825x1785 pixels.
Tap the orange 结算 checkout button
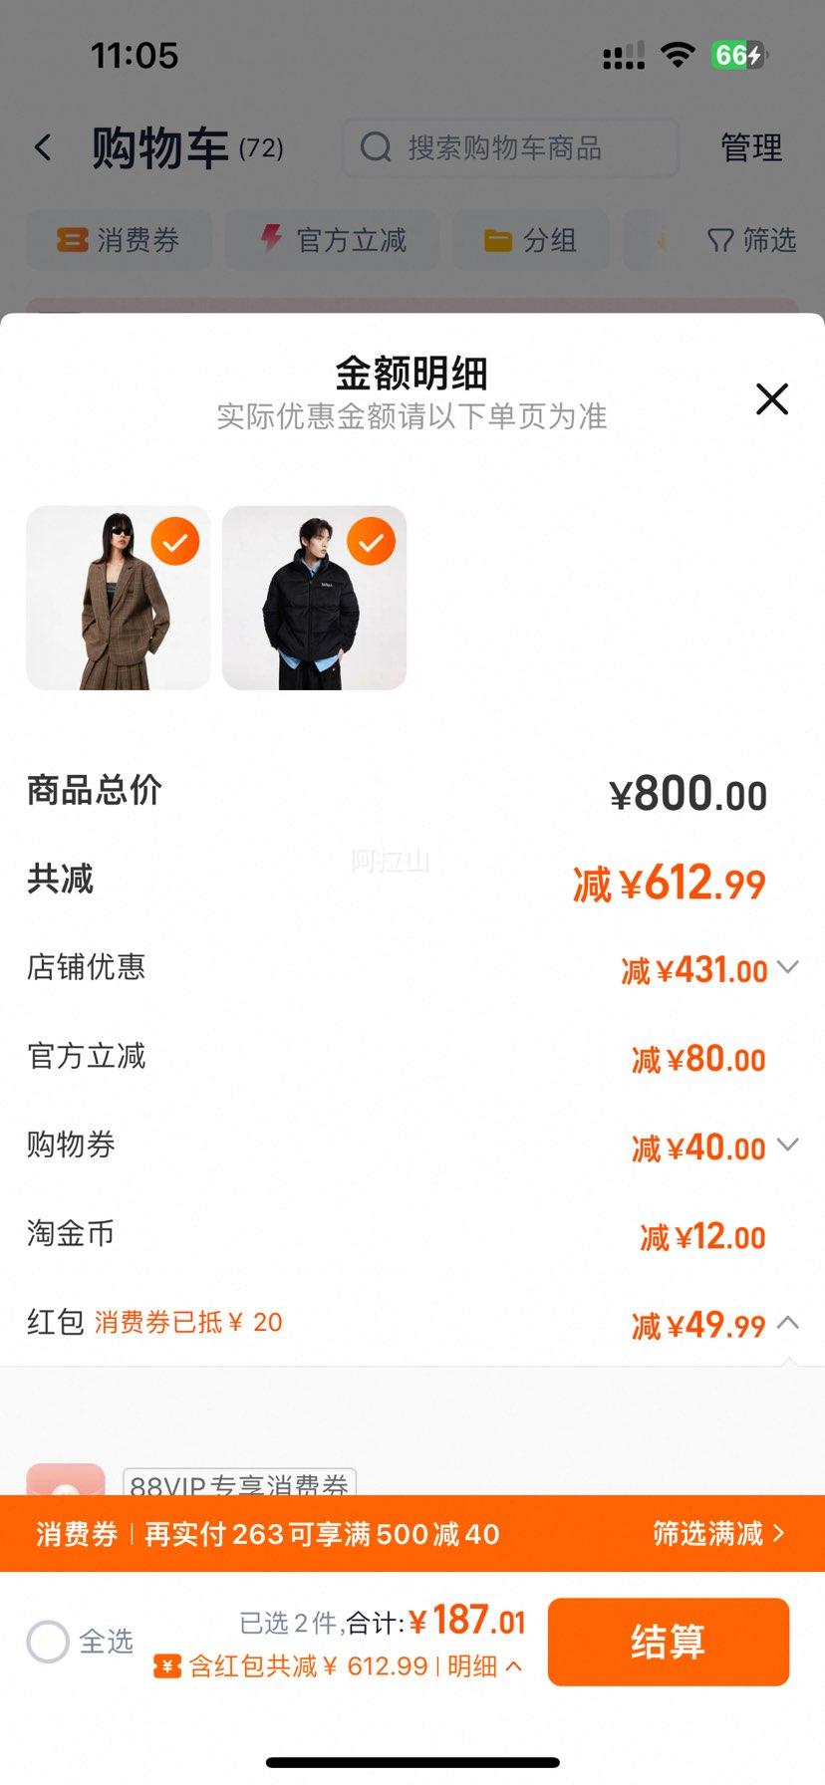pyautogui.click(x=669, y=1642)
